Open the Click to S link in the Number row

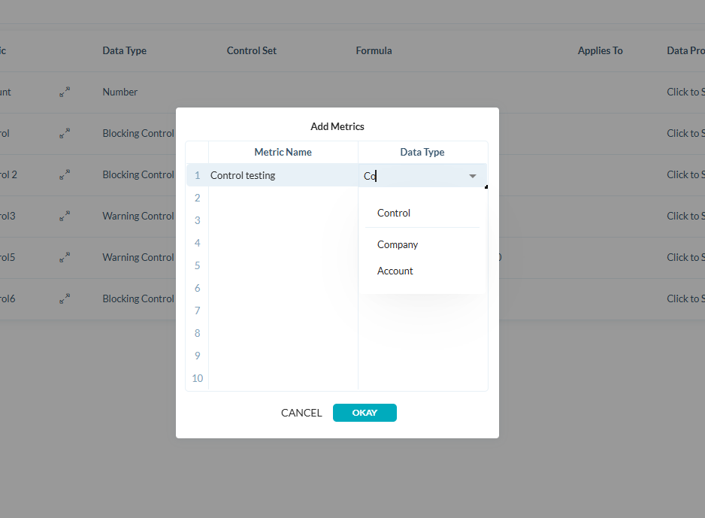pos(685,92)
